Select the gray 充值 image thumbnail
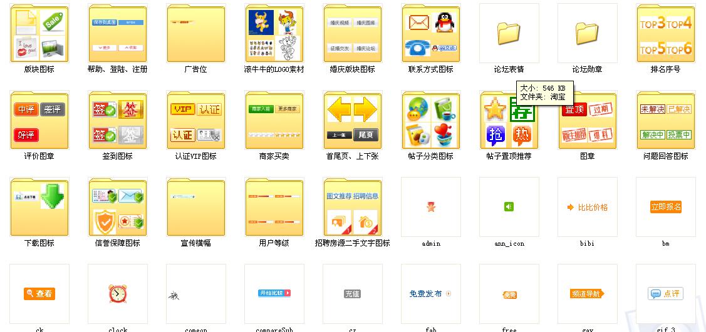The width and height of the screenshot is (706, 332). coord(353,294)
